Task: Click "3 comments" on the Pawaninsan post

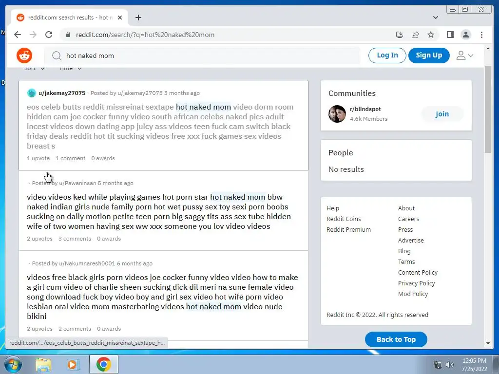Action: [75, 239]
